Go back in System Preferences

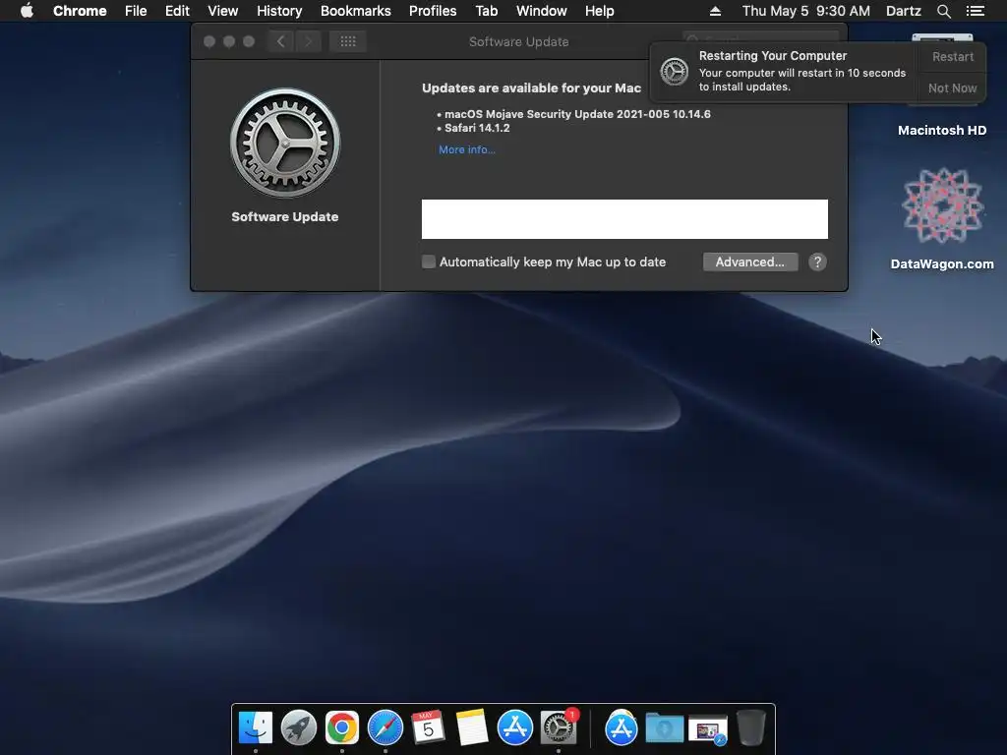pyautogui.click(x=281, y=41)
